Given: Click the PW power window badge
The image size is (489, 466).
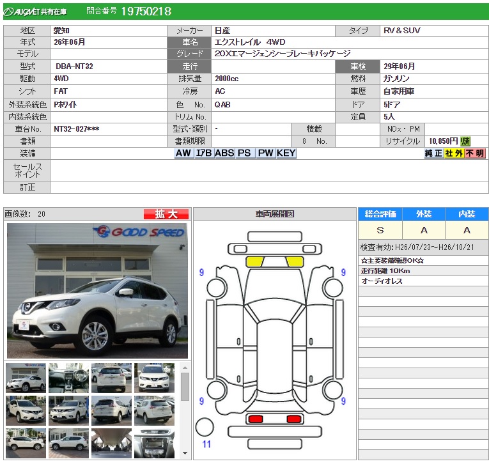Looking at the screenshot, I should [x=265, y=153].
